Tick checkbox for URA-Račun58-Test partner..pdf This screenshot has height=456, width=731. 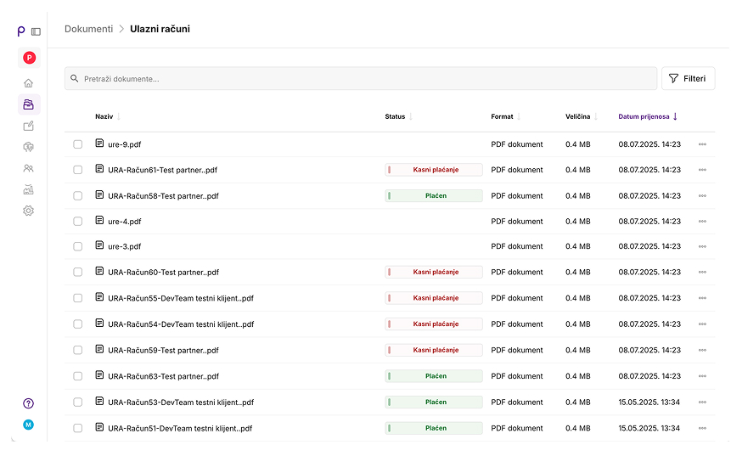78,195
